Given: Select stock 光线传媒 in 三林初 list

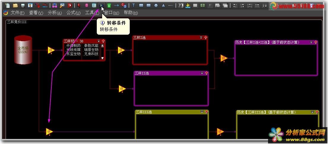Looking at the screenshot, I should (73, 50).
